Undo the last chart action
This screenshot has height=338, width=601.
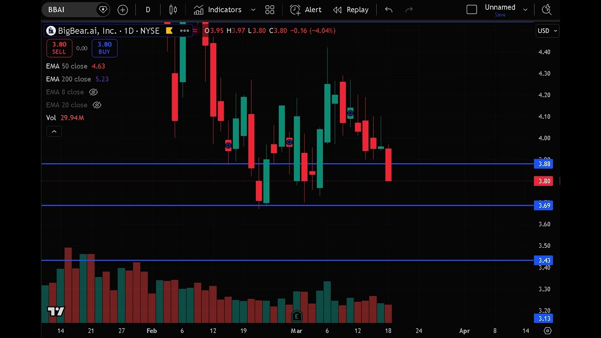point(389,9)
